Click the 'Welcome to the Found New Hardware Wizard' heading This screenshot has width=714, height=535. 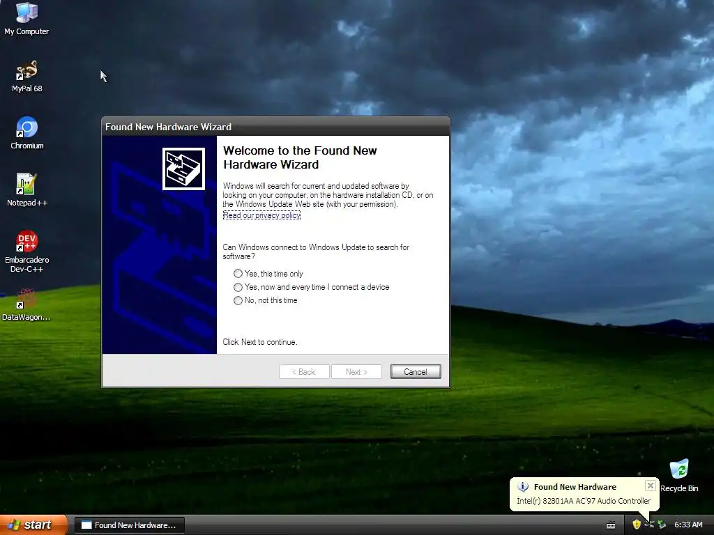click(x=300, y=157)
